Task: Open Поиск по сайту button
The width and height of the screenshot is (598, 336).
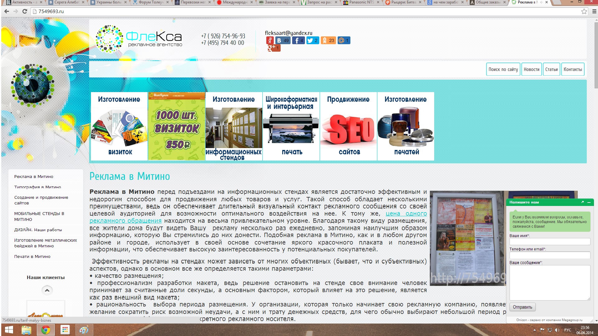Action: [x=503, y=69]
